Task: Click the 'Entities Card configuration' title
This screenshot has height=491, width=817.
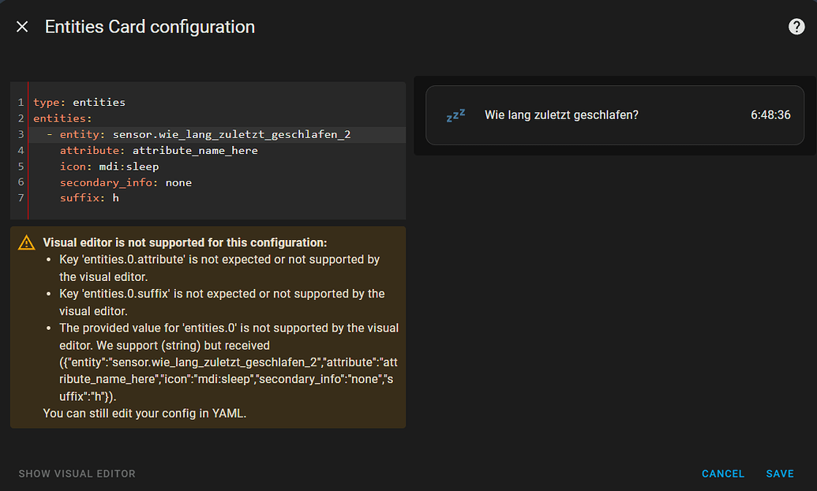Action: point(150,27)
